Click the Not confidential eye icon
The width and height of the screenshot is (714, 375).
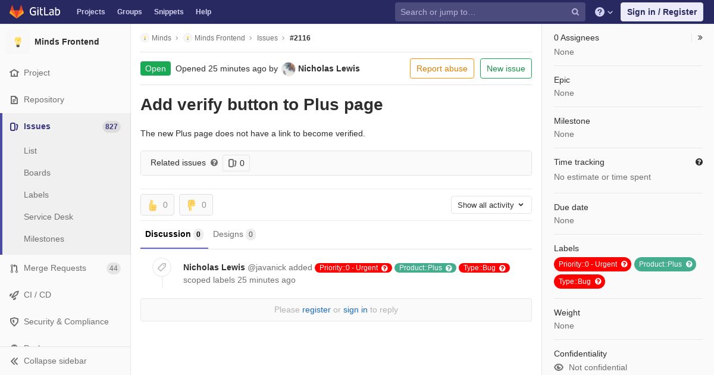(x=559, y=367)
